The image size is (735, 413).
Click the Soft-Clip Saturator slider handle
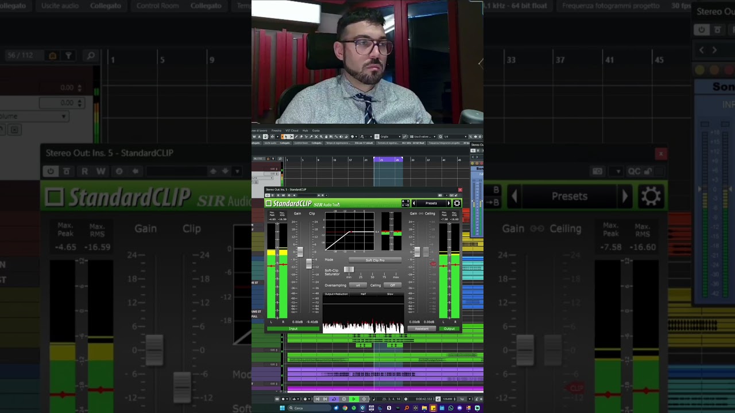(x=349, y=270)
